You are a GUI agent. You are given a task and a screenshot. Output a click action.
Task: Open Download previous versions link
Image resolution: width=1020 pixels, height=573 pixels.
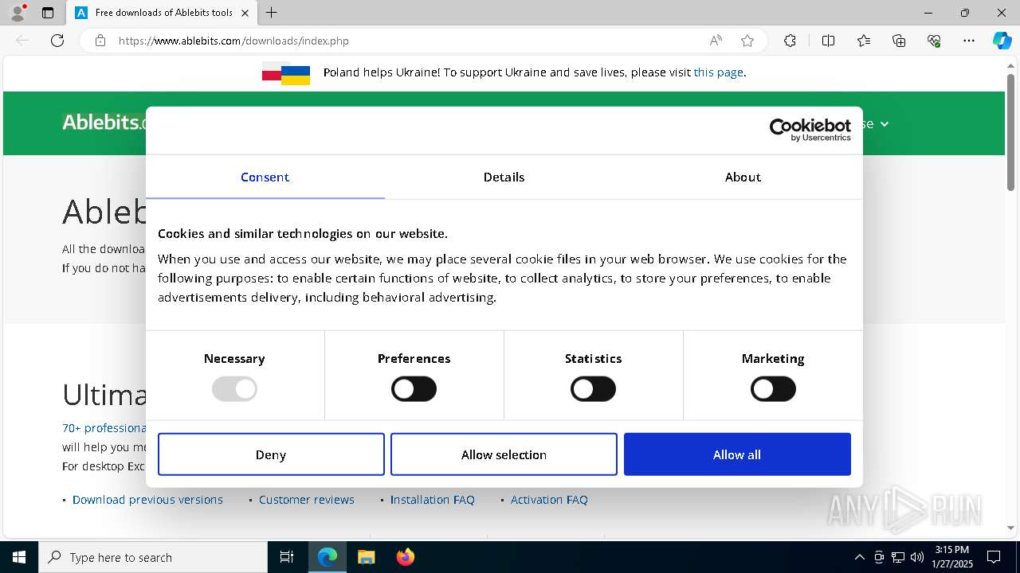(x=147, y=500)
